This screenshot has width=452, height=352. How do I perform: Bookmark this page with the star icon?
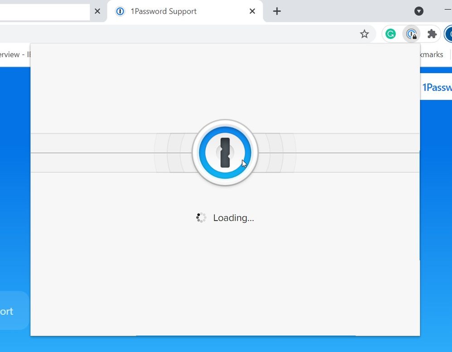click(x=364, y=34)
